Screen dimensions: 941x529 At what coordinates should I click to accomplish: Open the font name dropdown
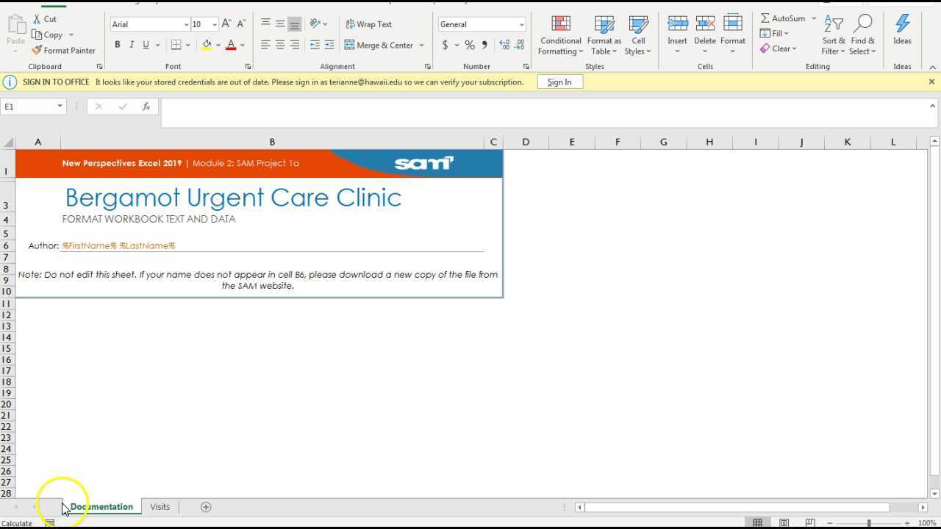pyautogui.click(x=185, y=24)
